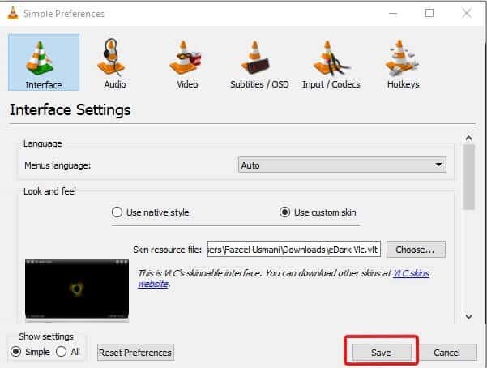This screenshot has width=487, height=368.
Task: Select All under Show settings
Action: click(68, 352)
